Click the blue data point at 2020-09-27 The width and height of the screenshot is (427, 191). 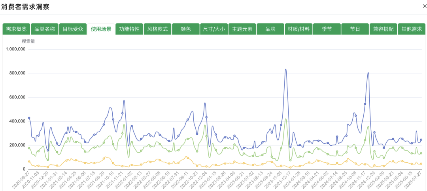click(x=29, y=118)
